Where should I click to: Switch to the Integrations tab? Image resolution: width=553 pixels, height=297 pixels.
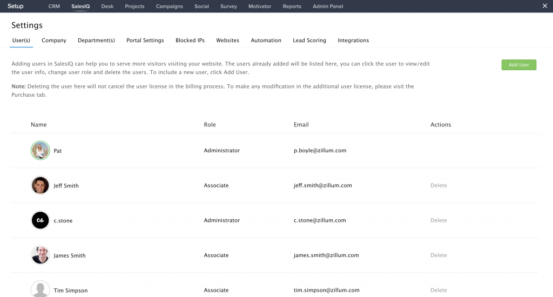(353, 40)
